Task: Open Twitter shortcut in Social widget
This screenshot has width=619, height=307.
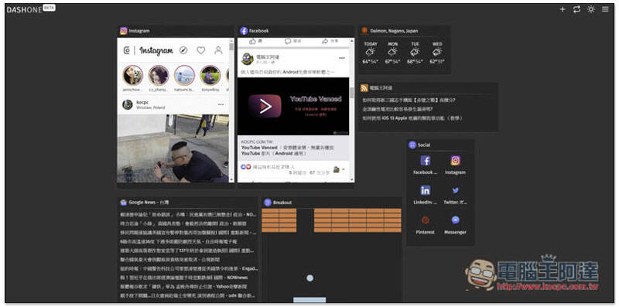Action: point(455,195)
